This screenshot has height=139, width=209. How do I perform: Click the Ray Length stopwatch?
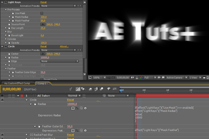pos(9,28)
